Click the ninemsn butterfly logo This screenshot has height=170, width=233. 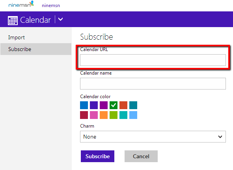tap(21, 4)
